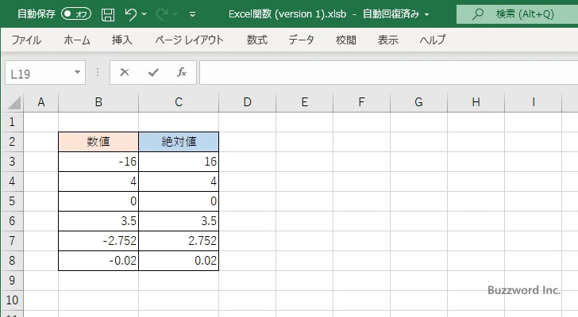Select row 5 header
578x317 pixels.
12,201
